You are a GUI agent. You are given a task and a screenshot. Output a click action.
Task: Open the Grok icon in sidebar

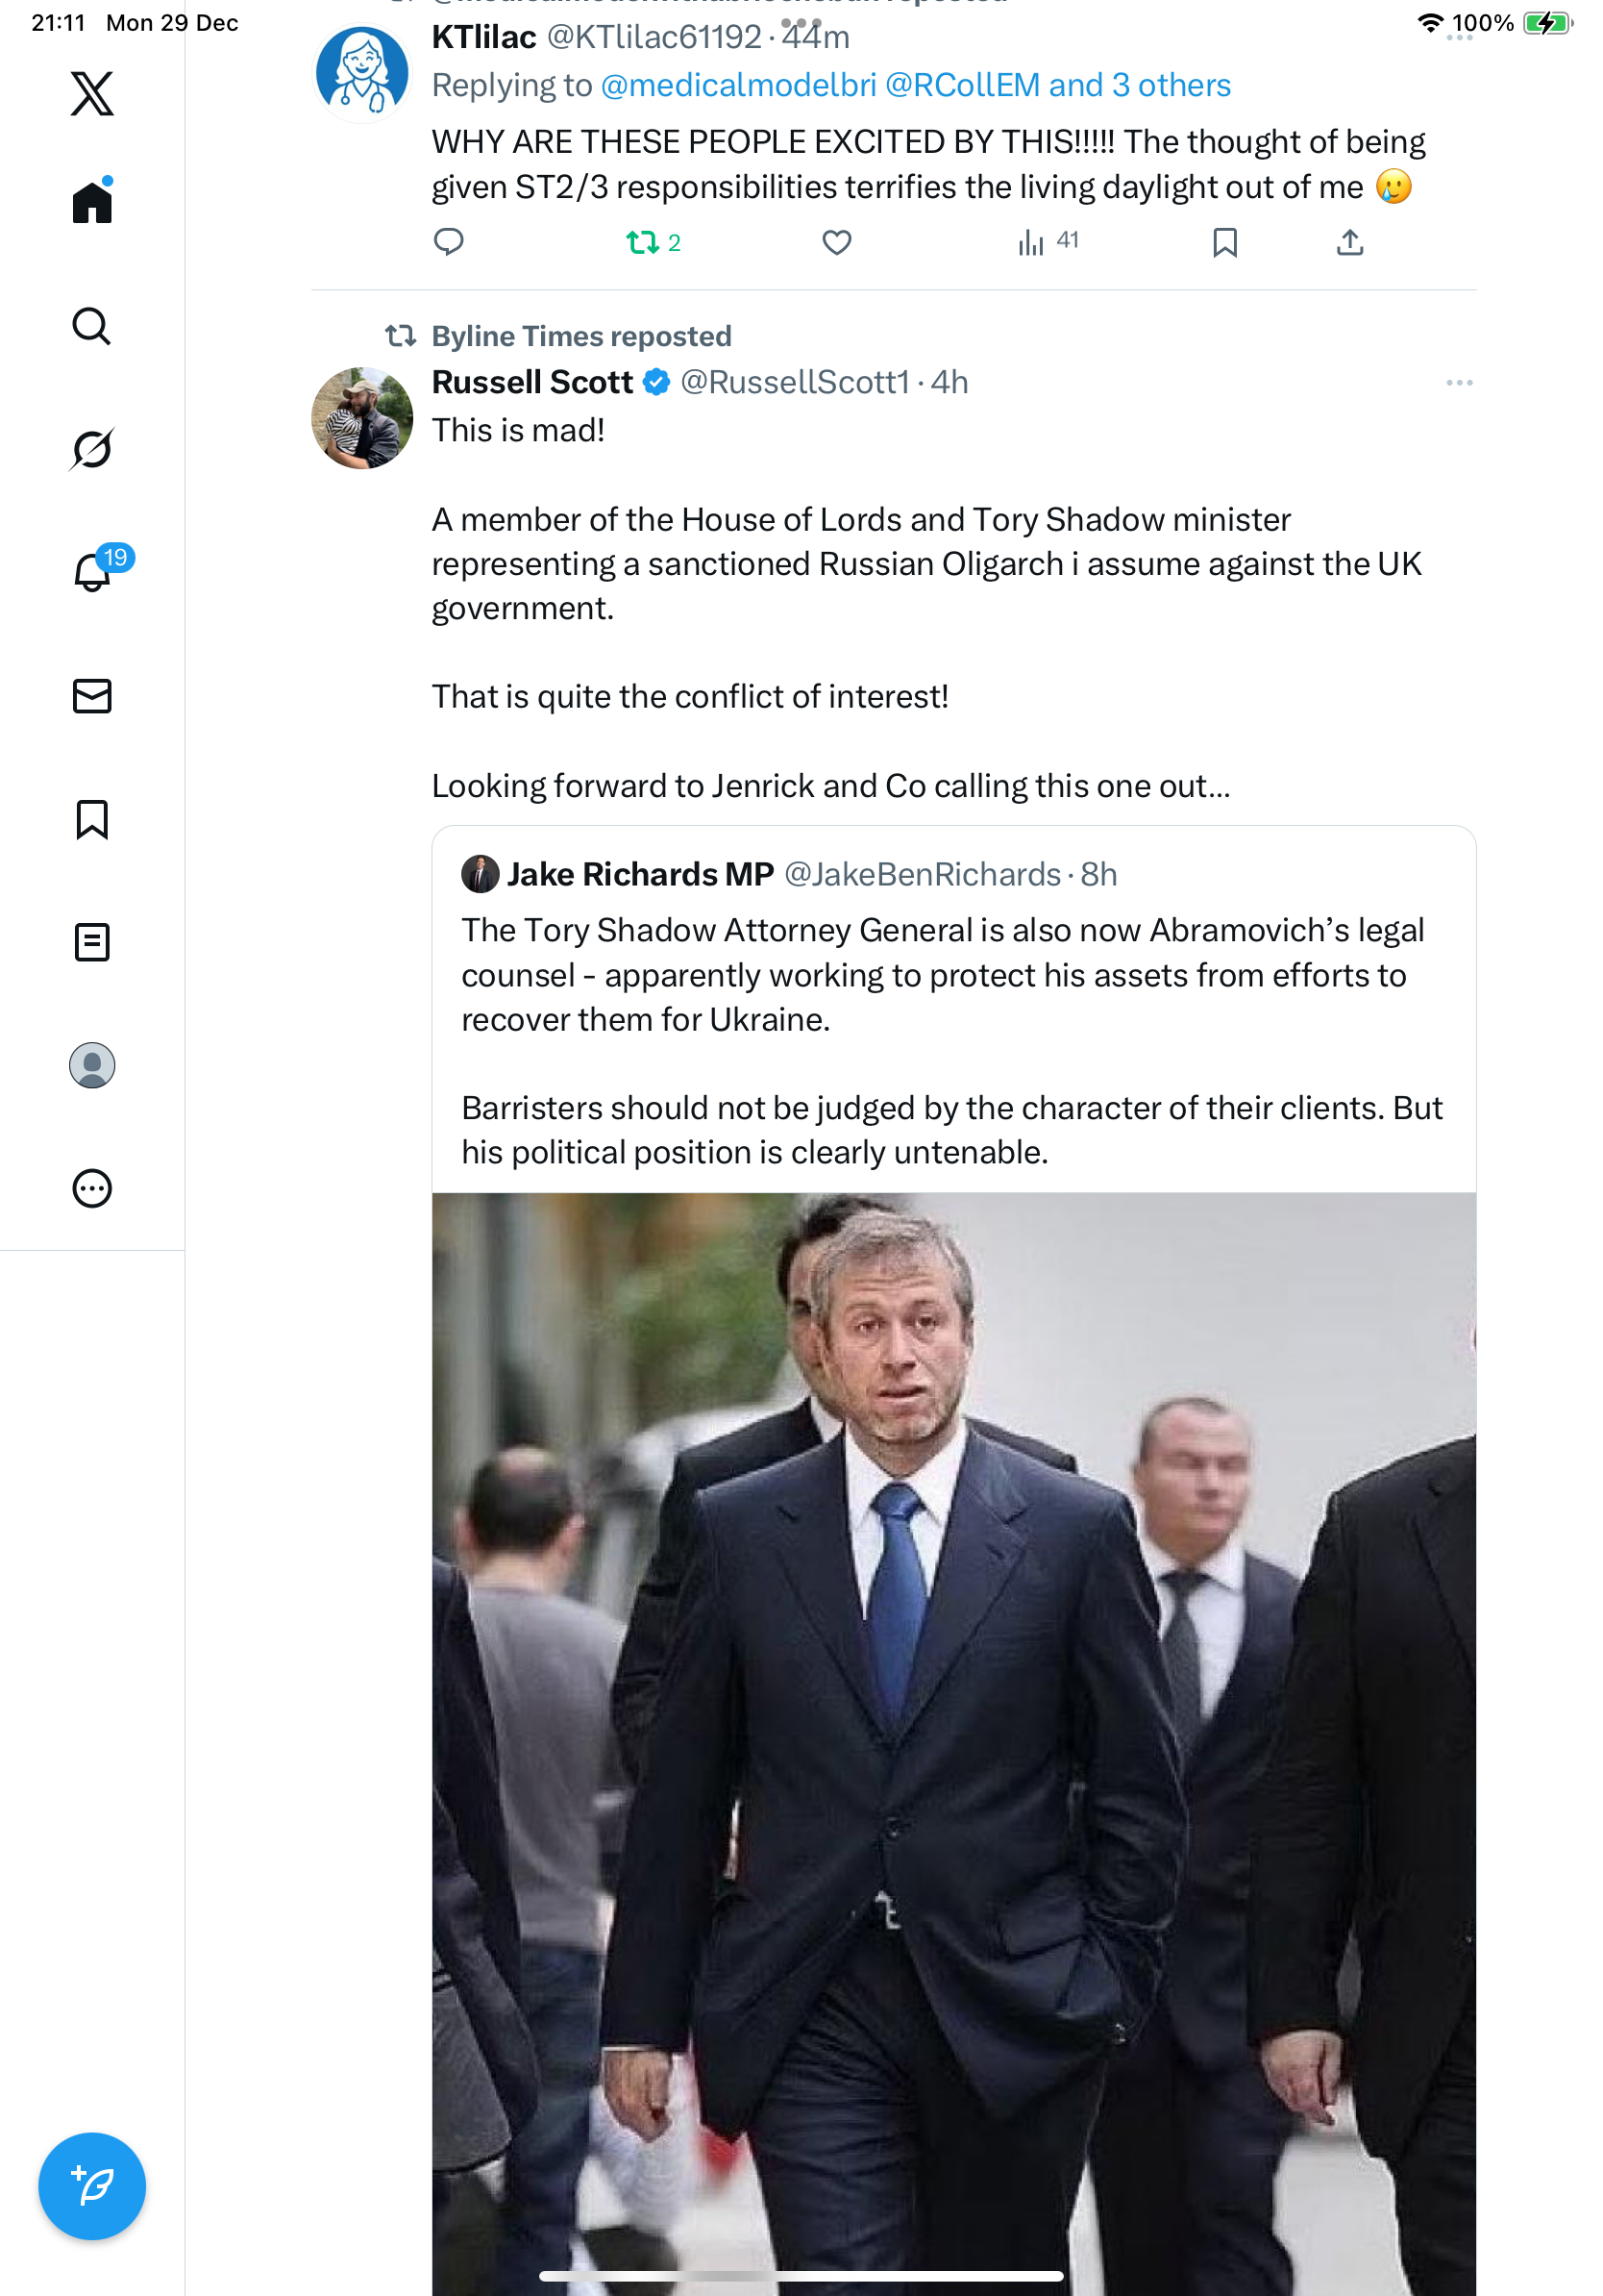coord(92,449)
